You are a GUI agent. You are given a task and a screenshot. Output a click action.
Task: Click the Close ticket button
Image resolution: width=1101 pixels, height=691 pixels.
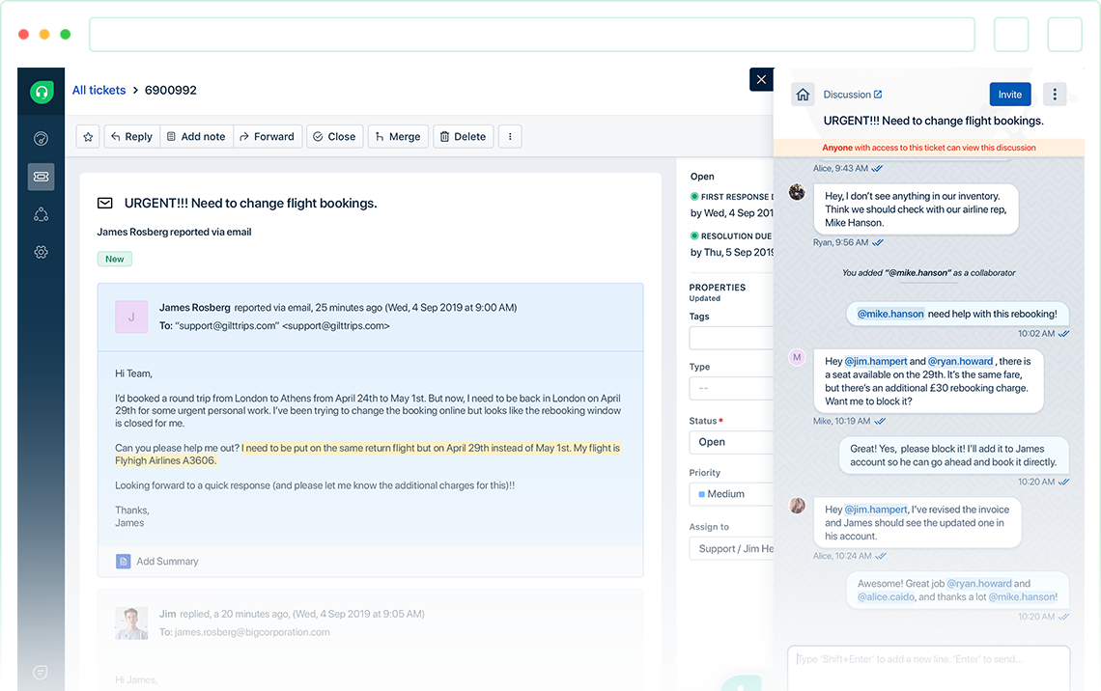[x=334, y=137]
